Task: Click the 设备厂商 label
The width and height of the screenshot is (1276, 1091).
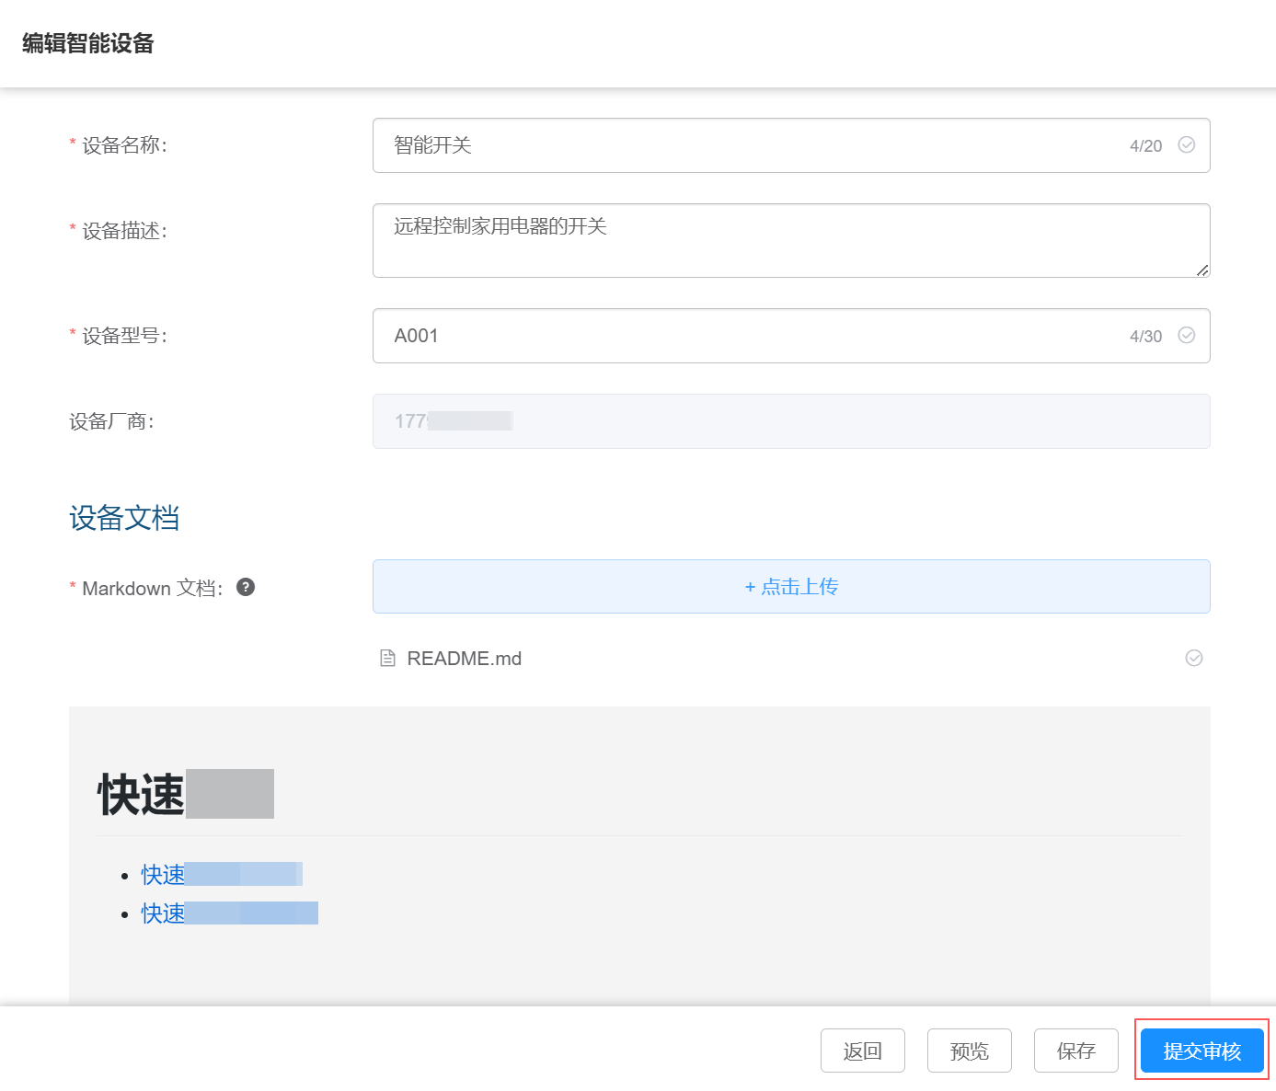Action: (112, 421)
